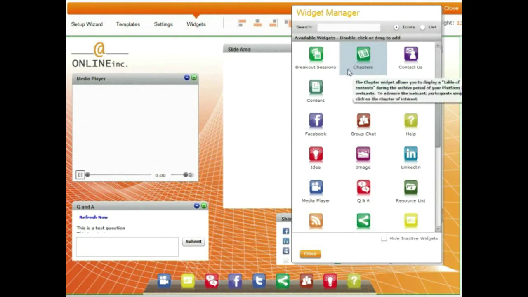
Task: Click the widget Search input field
Action: pos(349,27)
